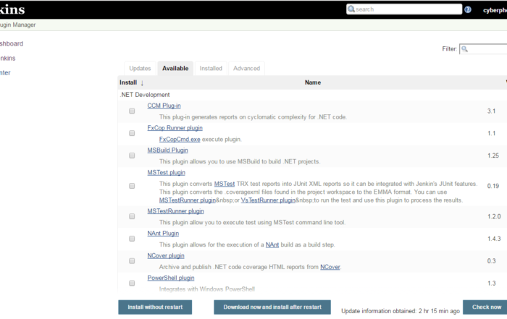Enable the MSBuild Plugin checkbox

[132, 156]
